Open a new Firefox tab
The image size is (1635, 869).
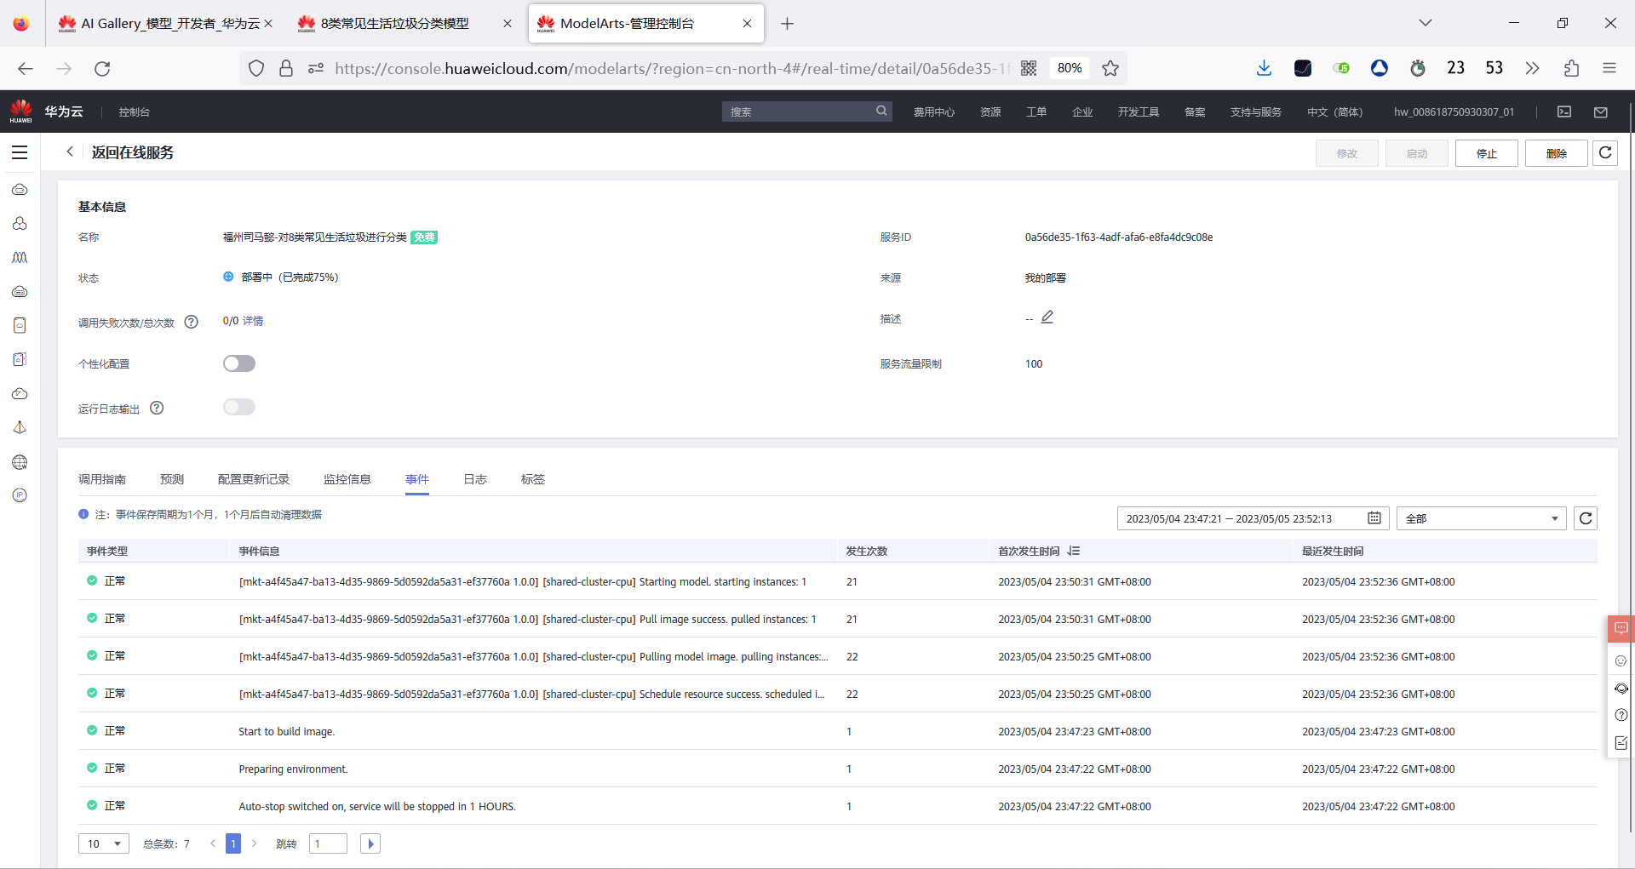[x=787, y=23]
